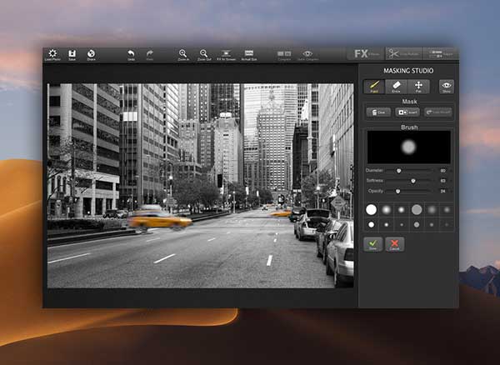Pick the large hard white brush preset

click(x=371, y=209)
